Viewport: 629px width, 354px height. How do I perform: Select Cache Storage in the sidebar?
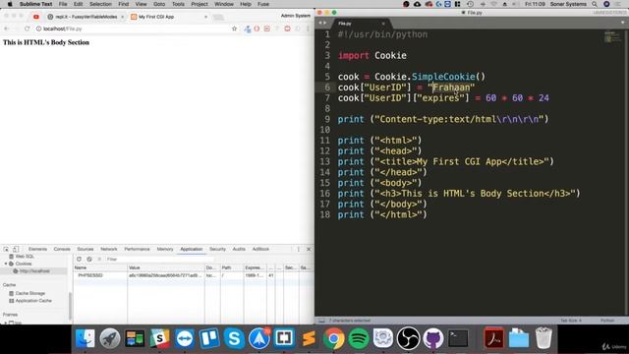click(x=30, y=293)
